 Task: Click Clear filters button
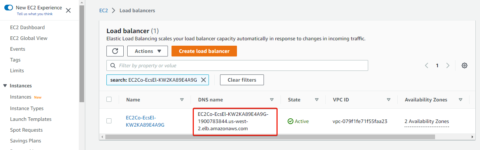coord(242,80)
